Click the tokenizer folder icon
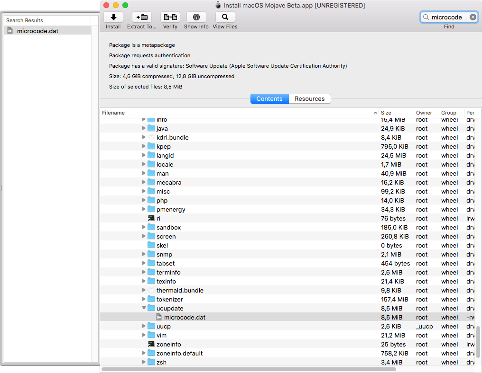This screenshot has height=373, width=482. click(x=151, y=299)
